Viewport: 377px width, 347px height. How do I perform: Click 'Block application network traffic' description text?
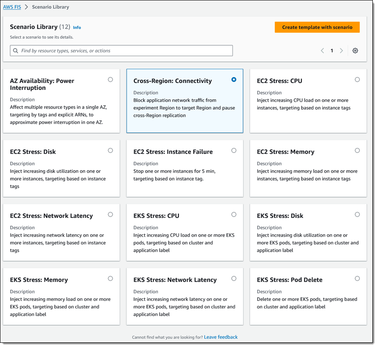point(184,108)
